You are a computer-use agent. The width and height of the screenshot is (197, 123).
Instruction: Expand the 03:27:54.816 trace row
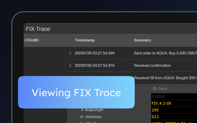coord(70,65)
